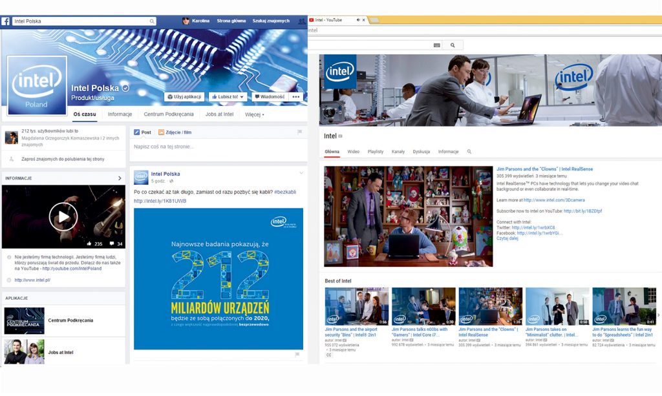Open the friend requests icon in Facebook header
The width and height of the screenshot is (662, 396).
pyautogui.click(x=302, y=21)
